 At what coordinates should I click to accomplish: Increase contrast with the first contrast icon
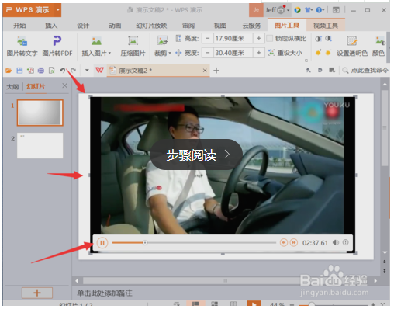coord(318,39)
